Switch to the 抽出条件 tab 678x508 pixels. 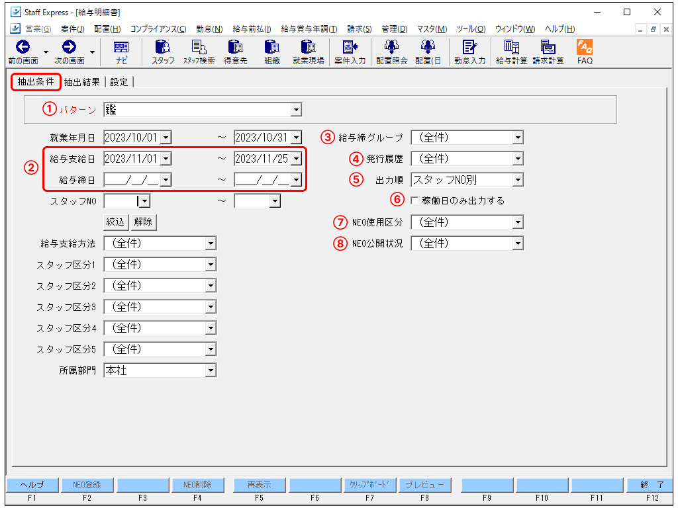[x=36, y=81]
